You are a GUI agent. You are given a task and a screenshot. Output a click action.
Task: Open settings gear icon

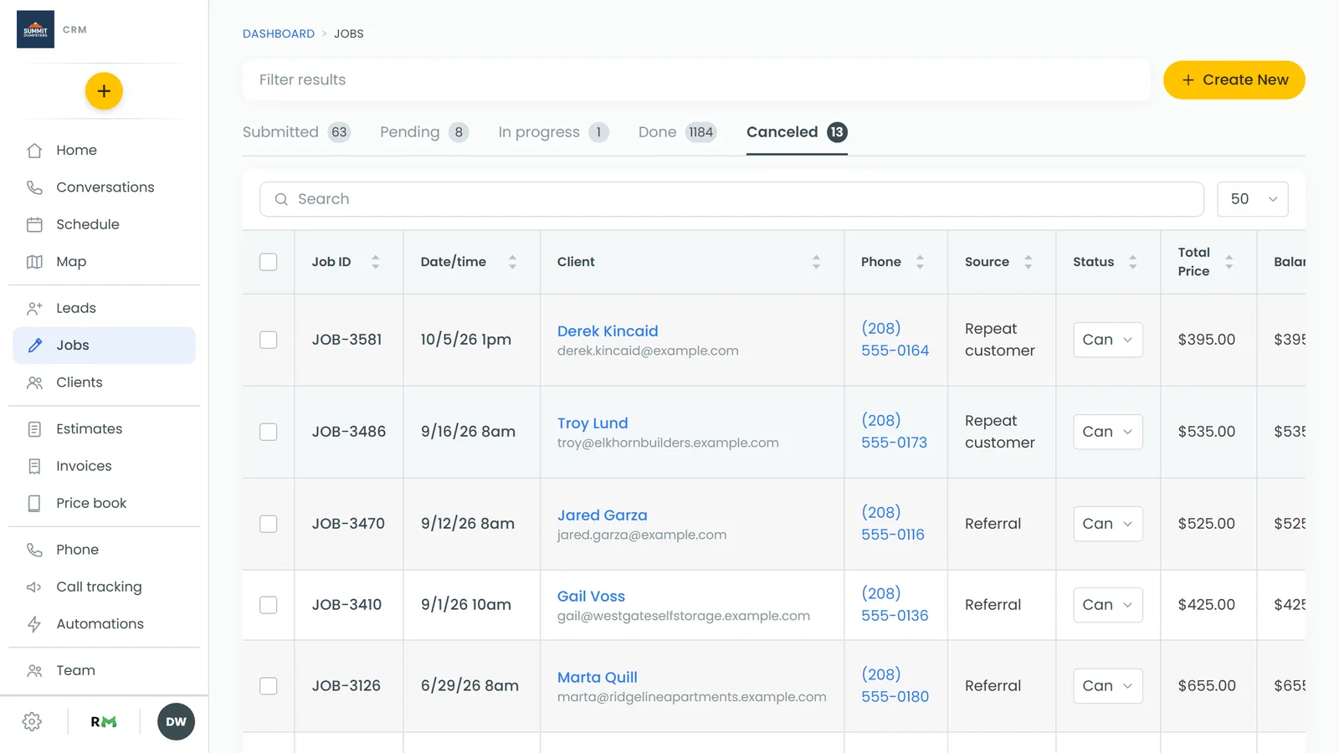tap(33, 722)
